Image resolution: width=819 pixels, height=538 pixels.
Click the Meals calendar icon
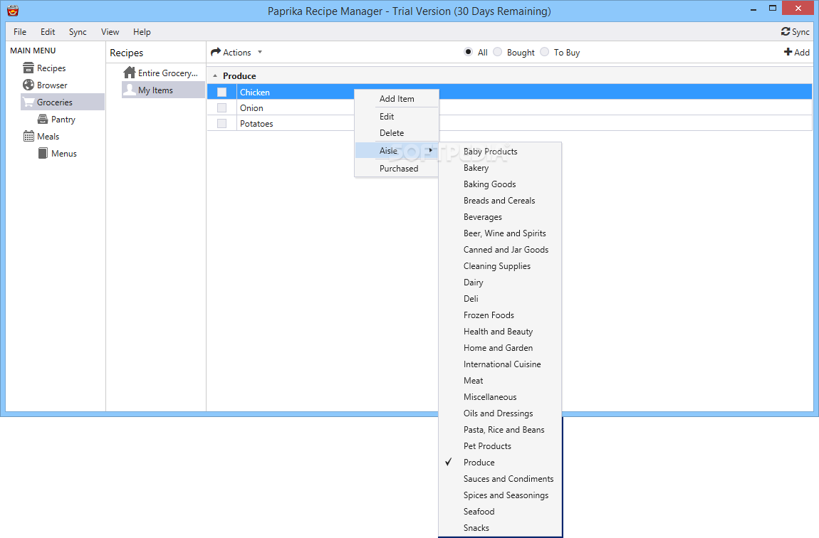pos(28,136)
